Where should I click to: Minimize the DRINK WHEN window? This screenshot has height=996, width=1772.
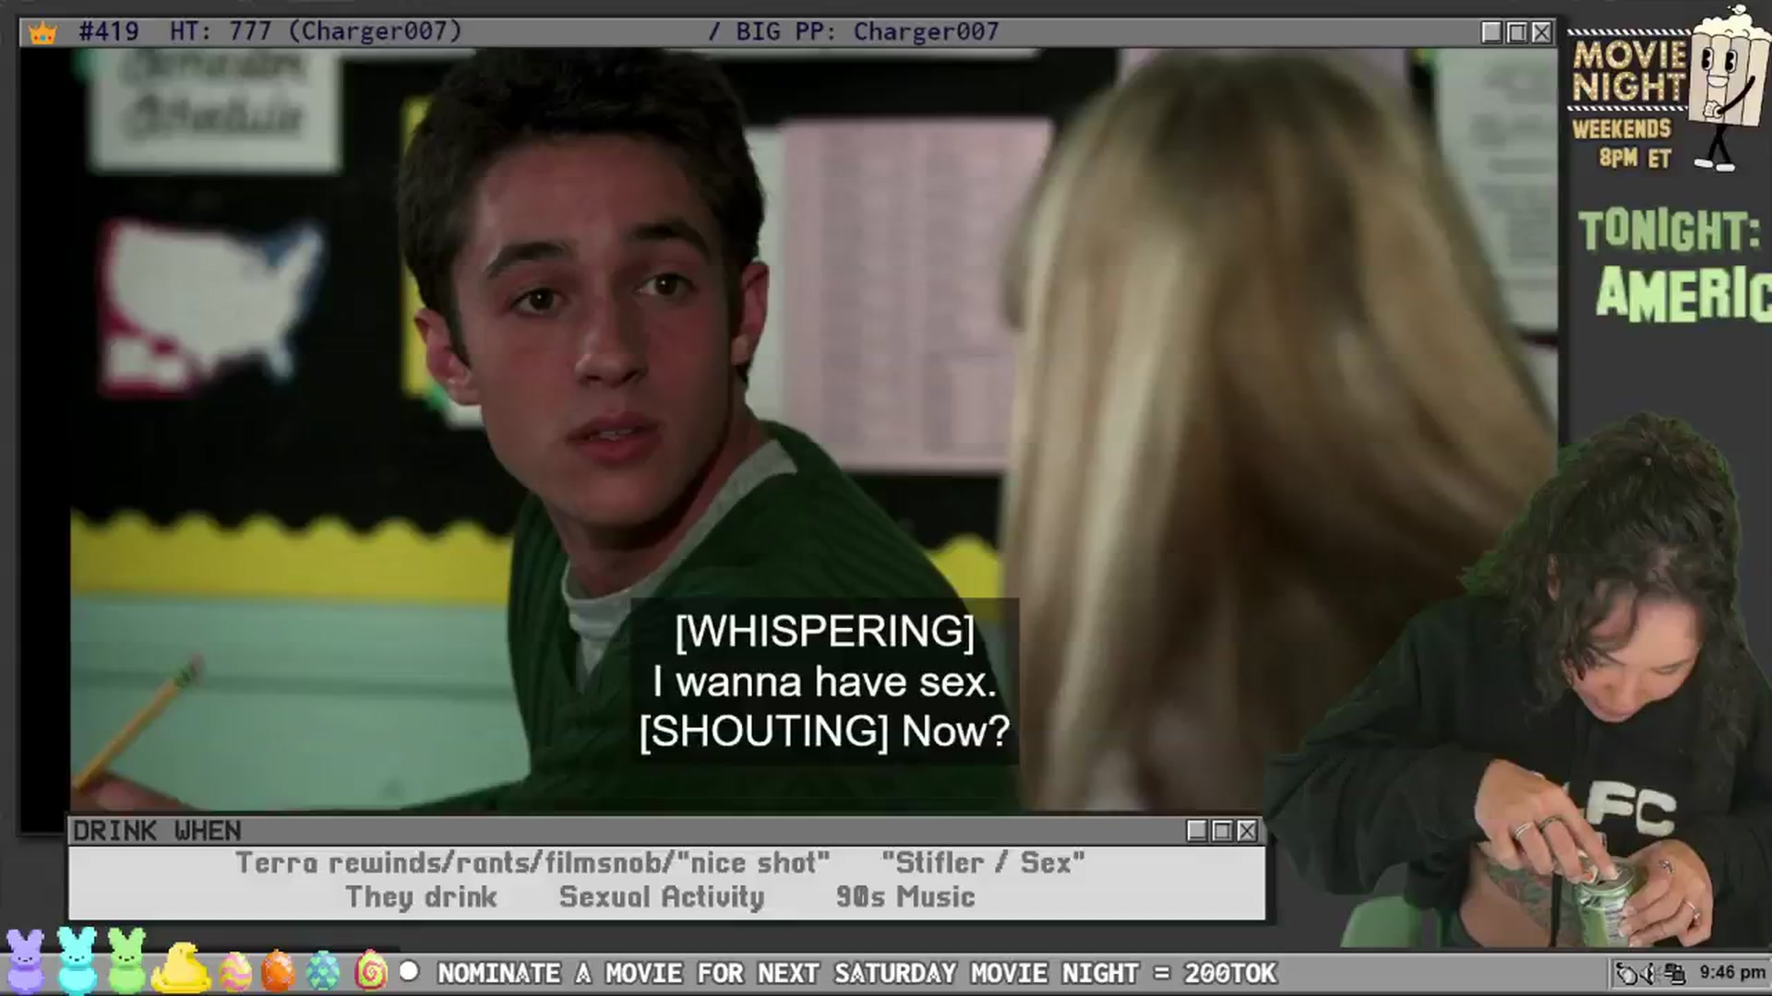pyautogui.click(x=1197, y=831)
